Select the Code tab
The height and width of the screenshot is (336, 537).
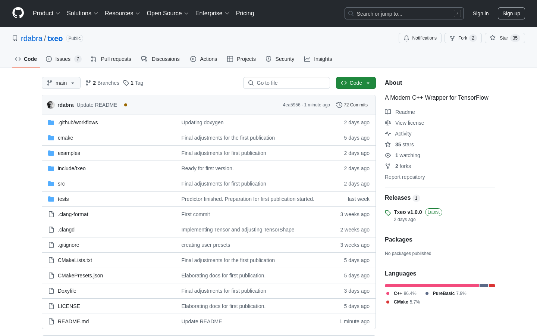pos(26,59)
